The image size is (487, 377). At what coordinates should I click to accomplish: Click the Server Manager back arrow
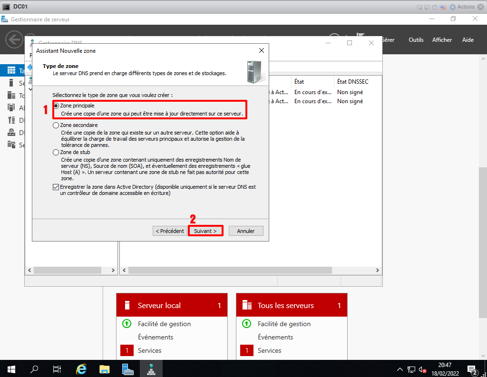14,39
